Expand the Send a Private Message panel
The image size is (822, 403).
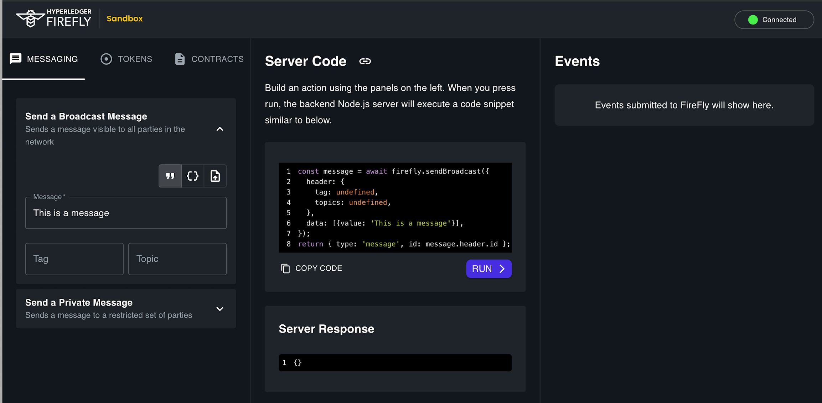220,309
